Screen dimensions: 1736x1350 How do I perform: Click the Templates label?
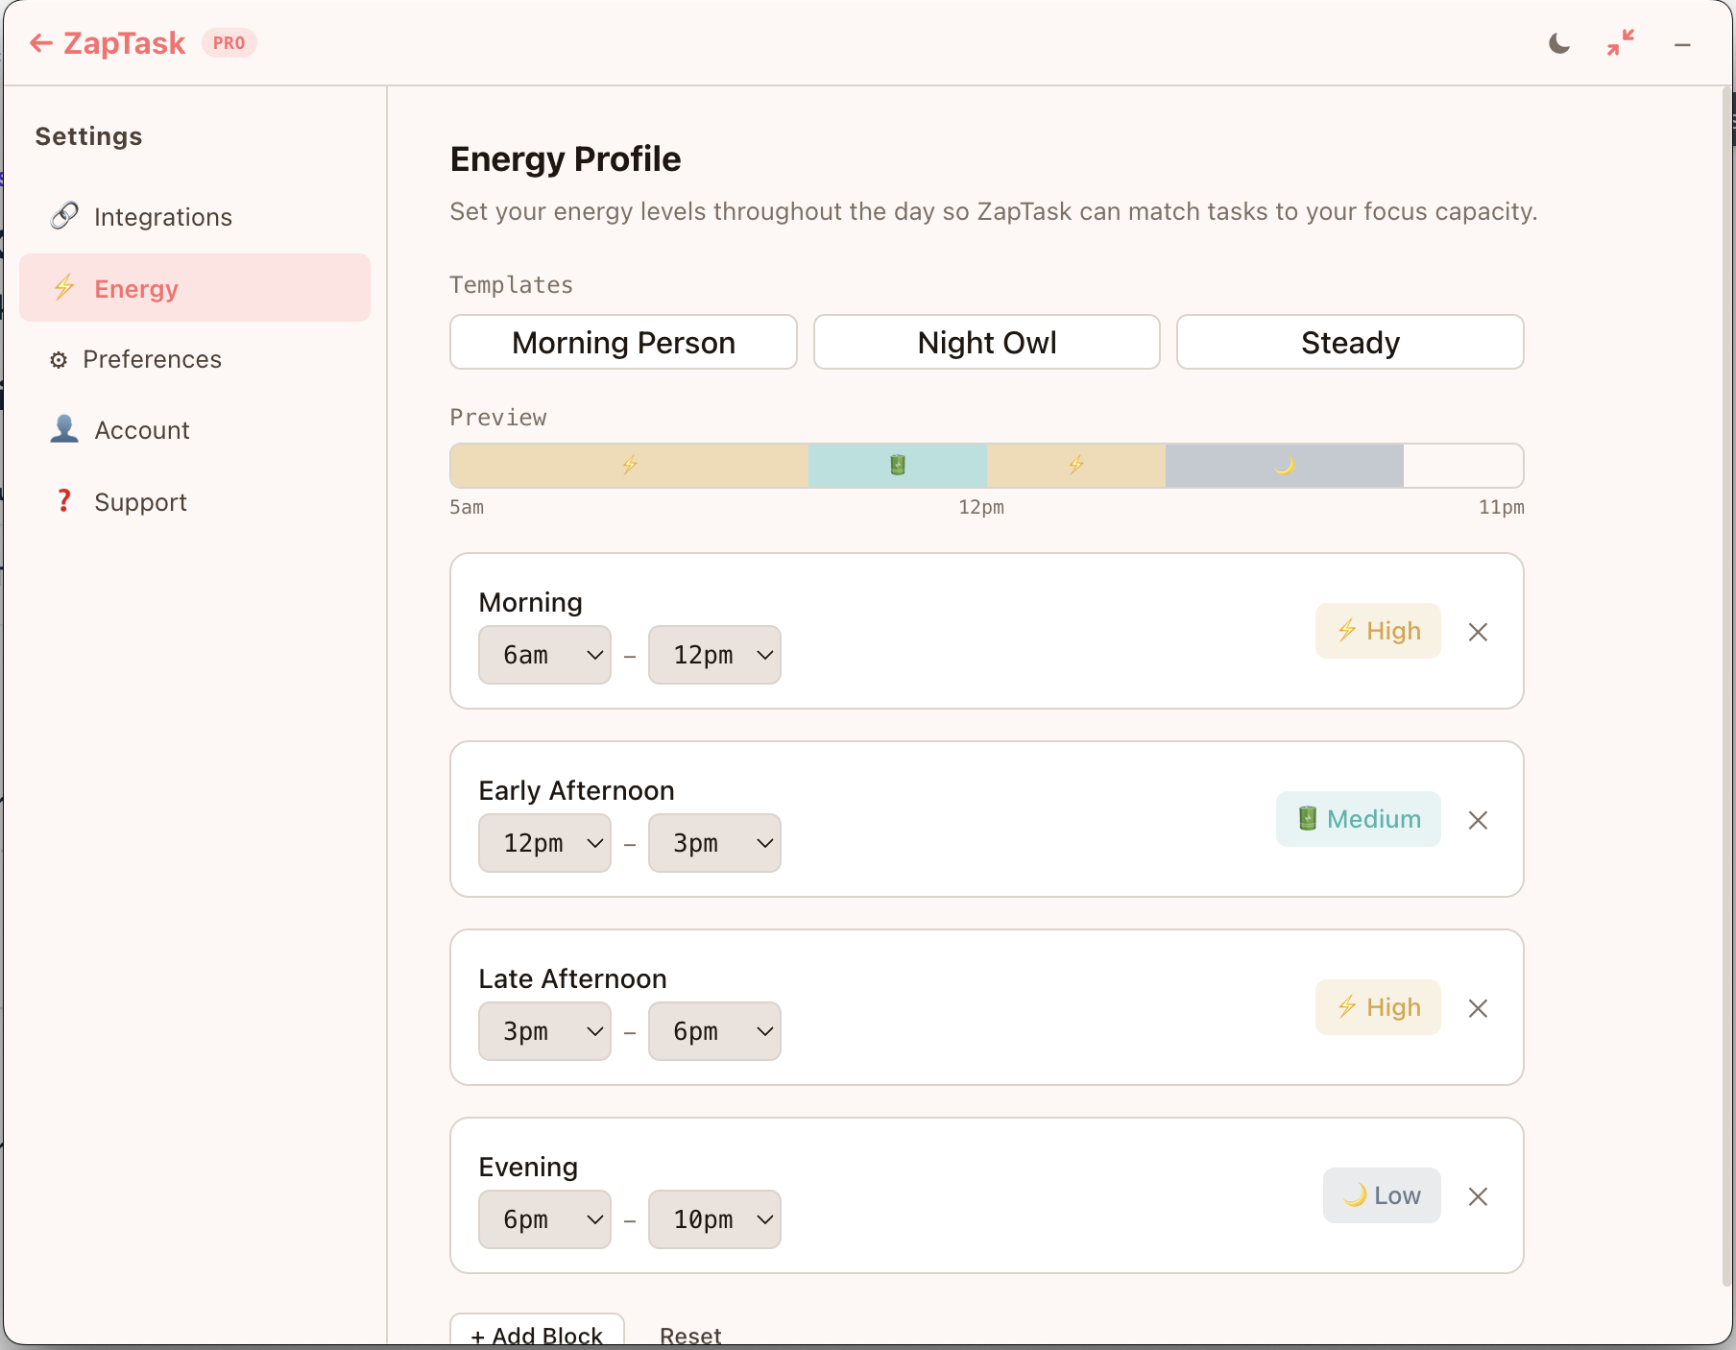tap(511, 285)
